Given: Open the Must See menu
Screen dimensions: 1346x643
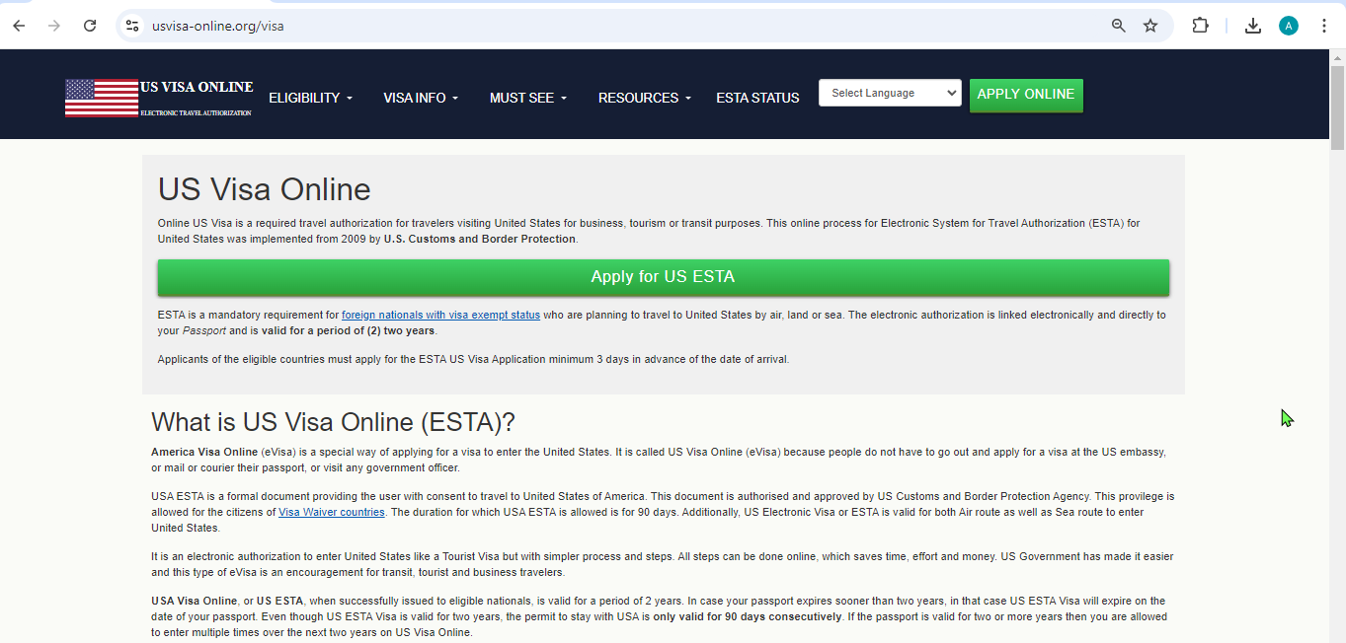Looking at the screenshot, I should click(x=528, y=98).
